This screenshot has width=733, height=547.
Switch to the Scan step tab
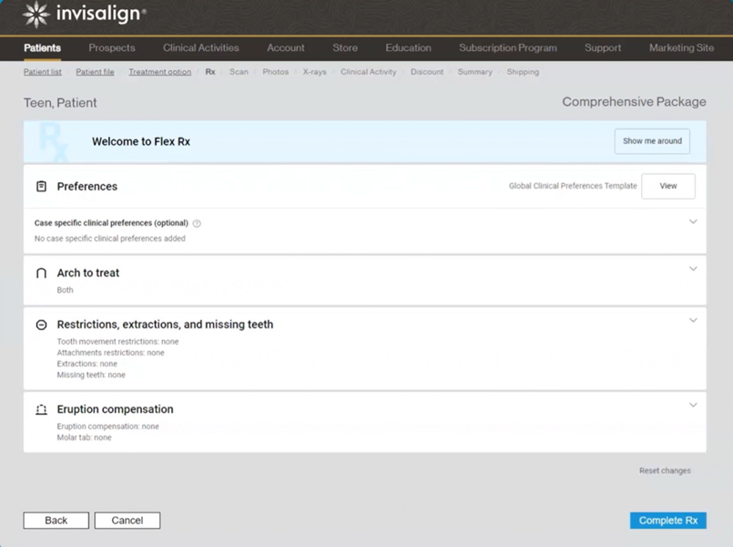[x=239, y=72]
